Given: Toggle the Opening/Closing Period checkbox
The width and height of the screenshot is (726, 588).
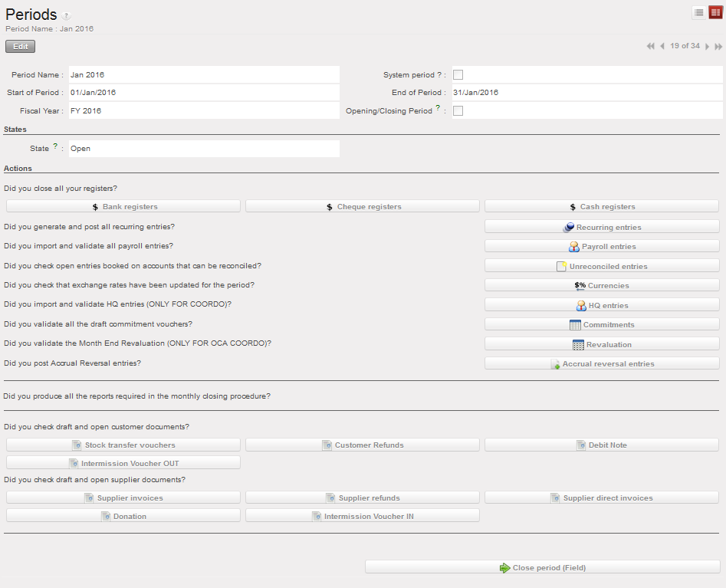Looking at the screenshot, I should (x=458, y=111).
